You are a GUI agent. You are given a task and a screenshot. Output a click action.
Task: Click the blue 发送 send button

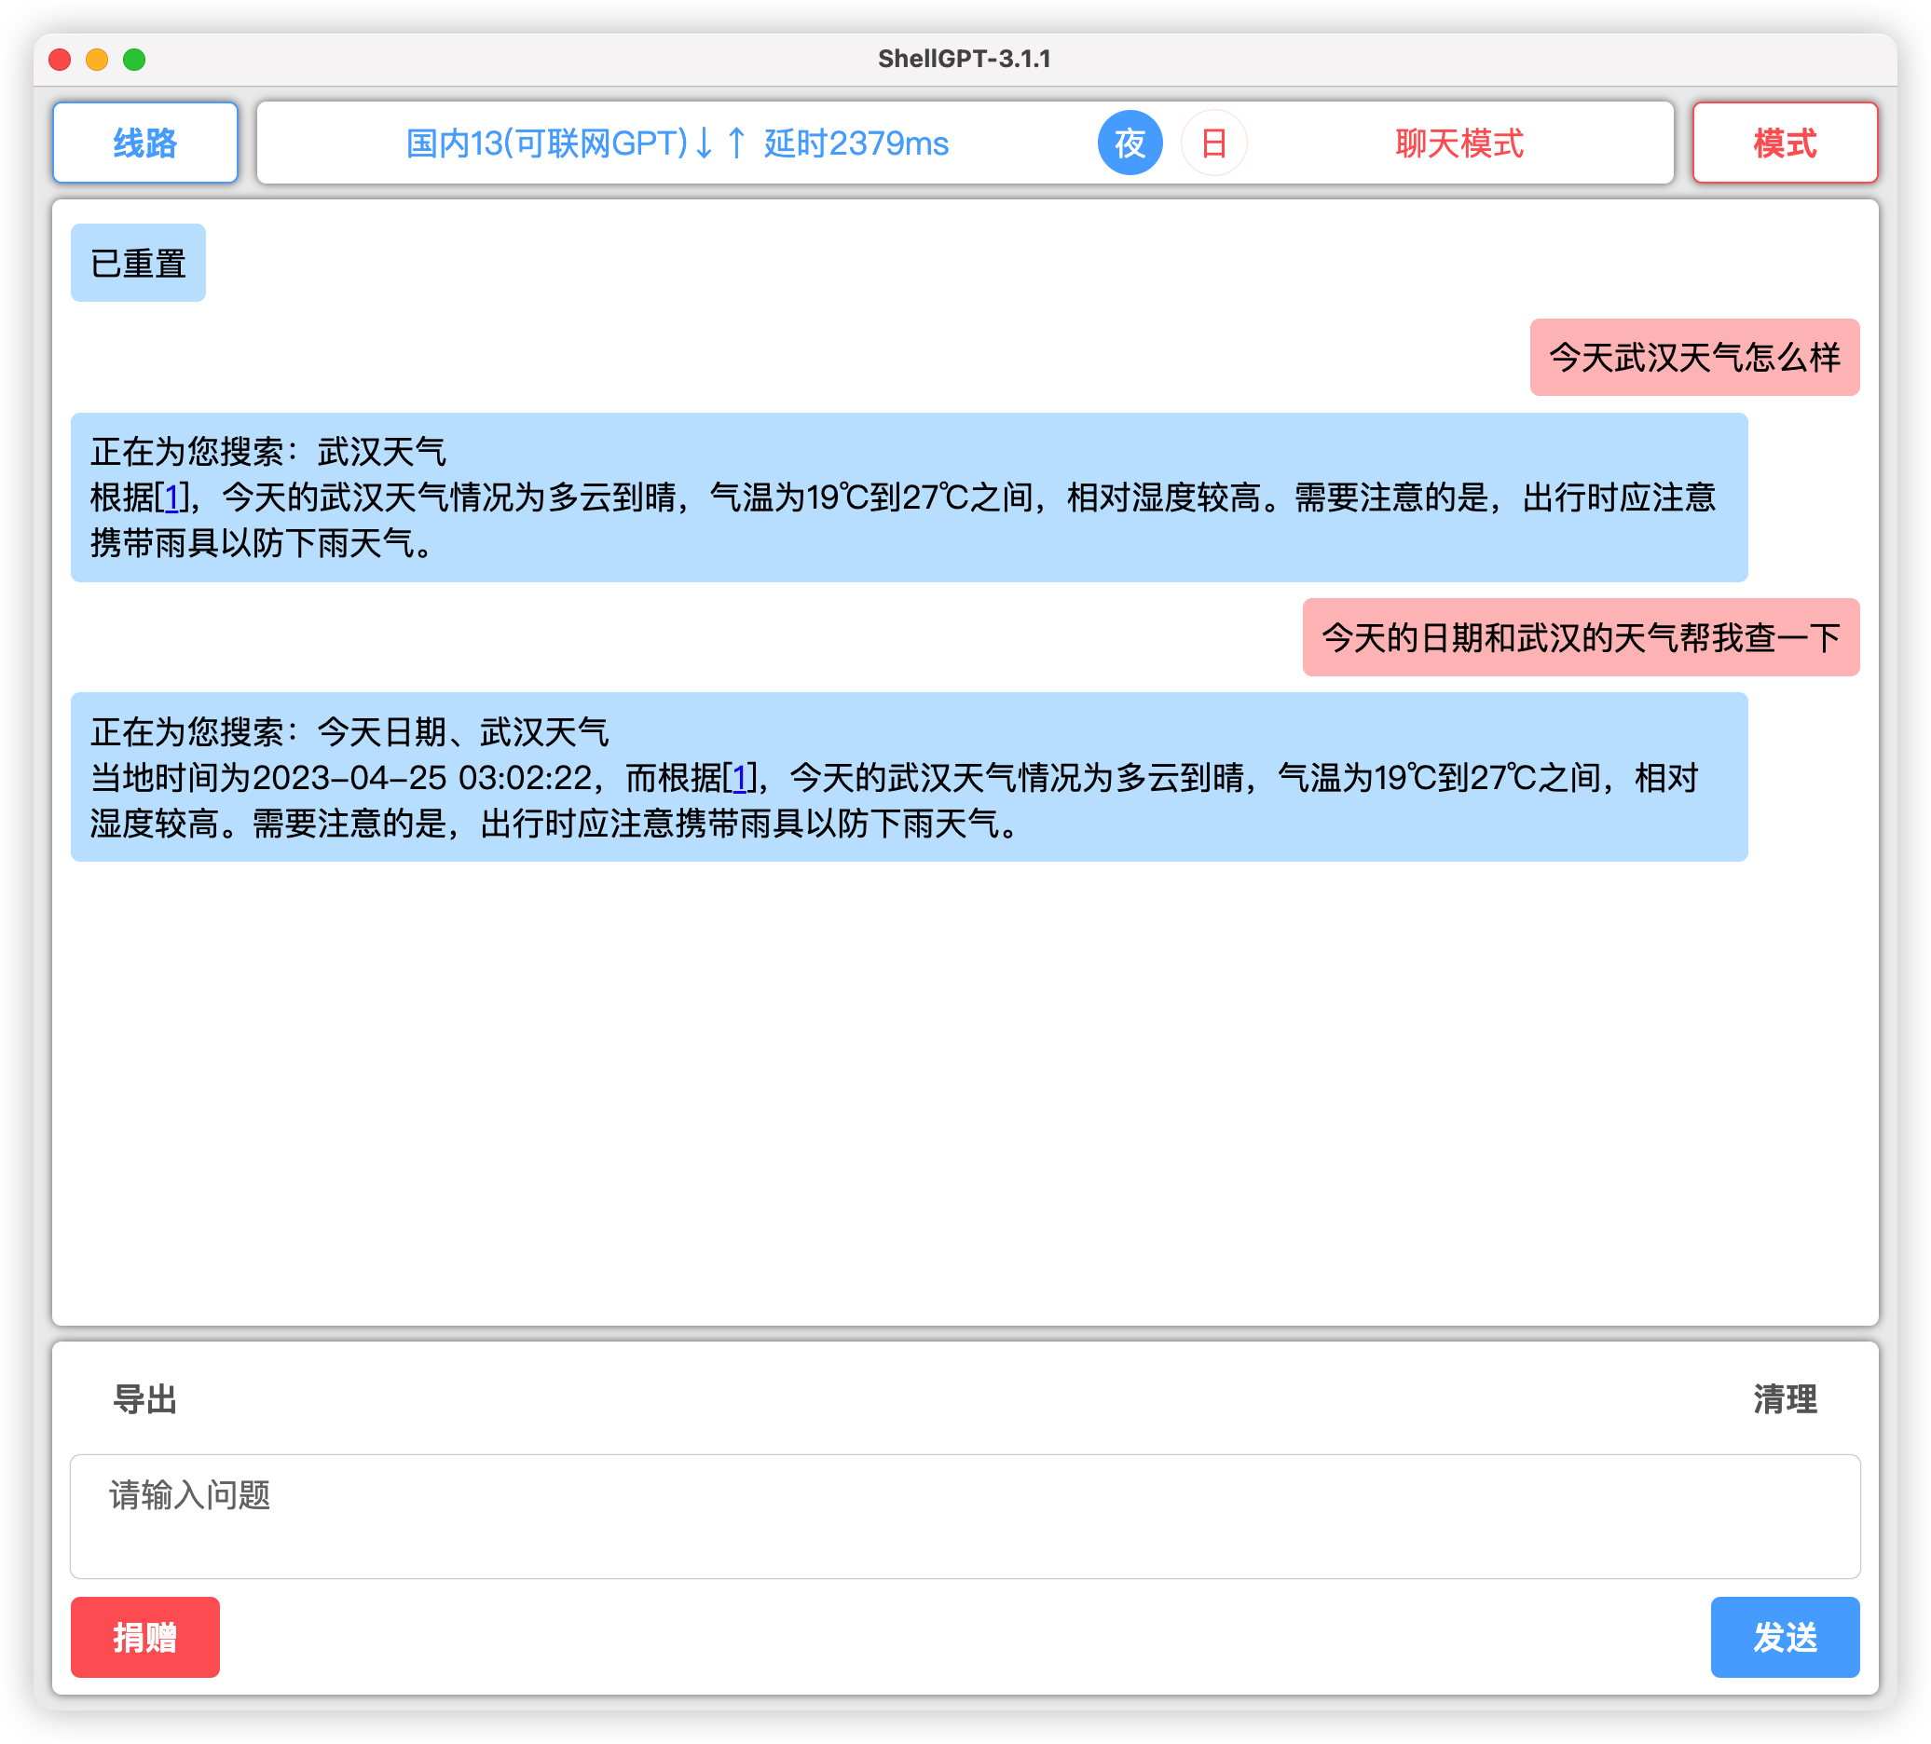(1784, 1636)
